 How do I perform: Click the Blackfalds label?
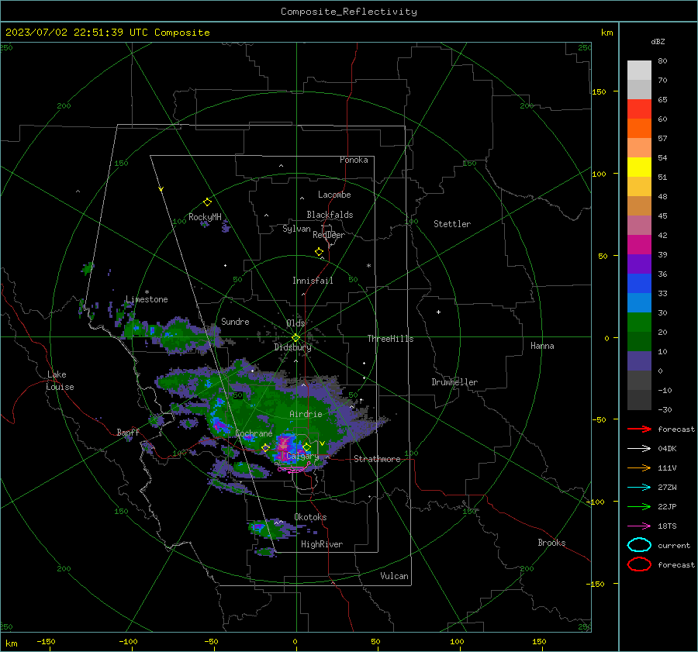[330, 215]
